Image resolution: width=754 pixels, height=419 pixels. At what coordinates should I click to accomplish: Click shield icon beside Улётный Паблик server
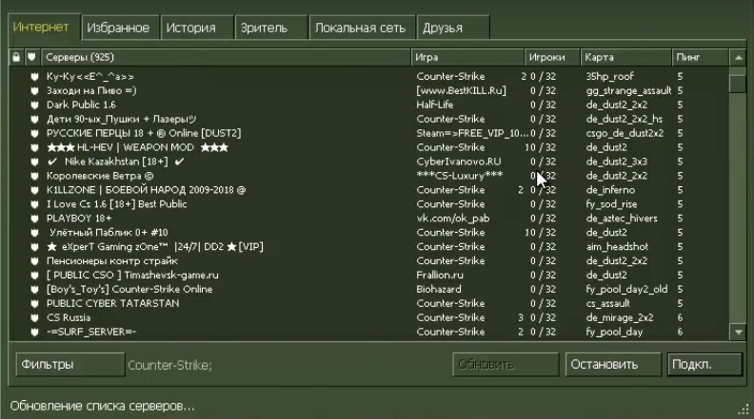34,233
